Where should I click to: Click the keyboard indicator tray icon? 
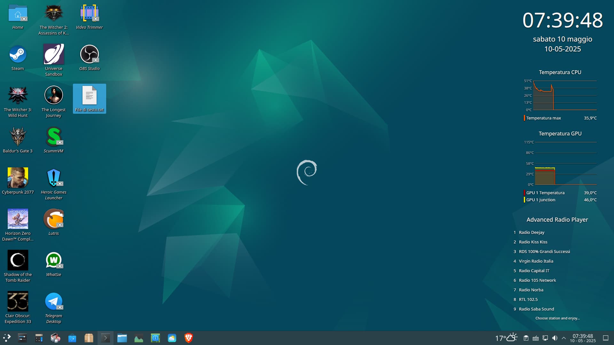pyautogui.click(x=536, y=338)
